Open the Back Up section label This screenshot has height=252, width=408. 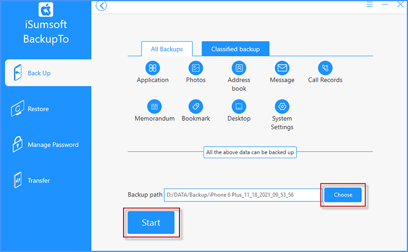pyautogui.click(x=39, y=73)
